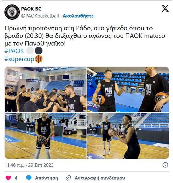
Task: Open the X logo icon
Action: click(165, 8)
